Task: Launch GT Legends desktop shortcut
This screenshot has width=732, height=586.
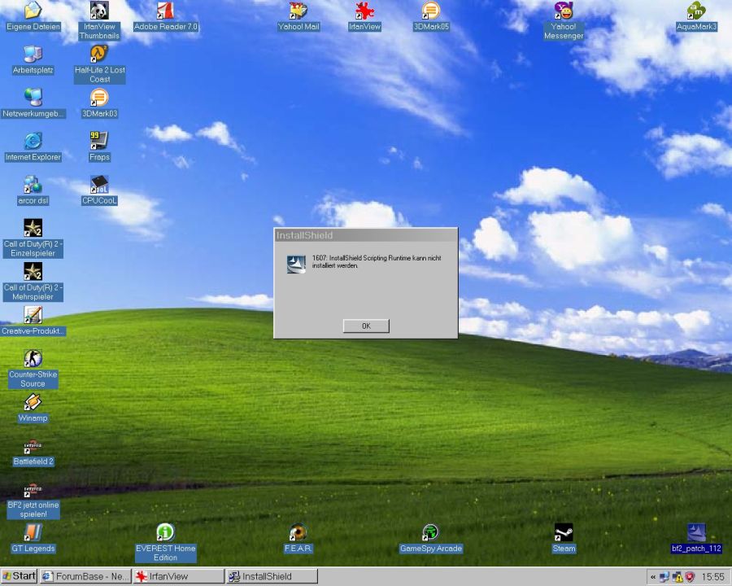Action: coord(33,538)
